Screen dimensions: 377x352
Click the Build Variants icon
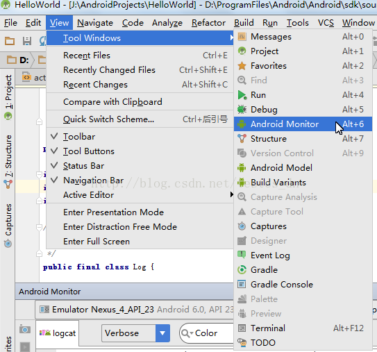[242, 183]
